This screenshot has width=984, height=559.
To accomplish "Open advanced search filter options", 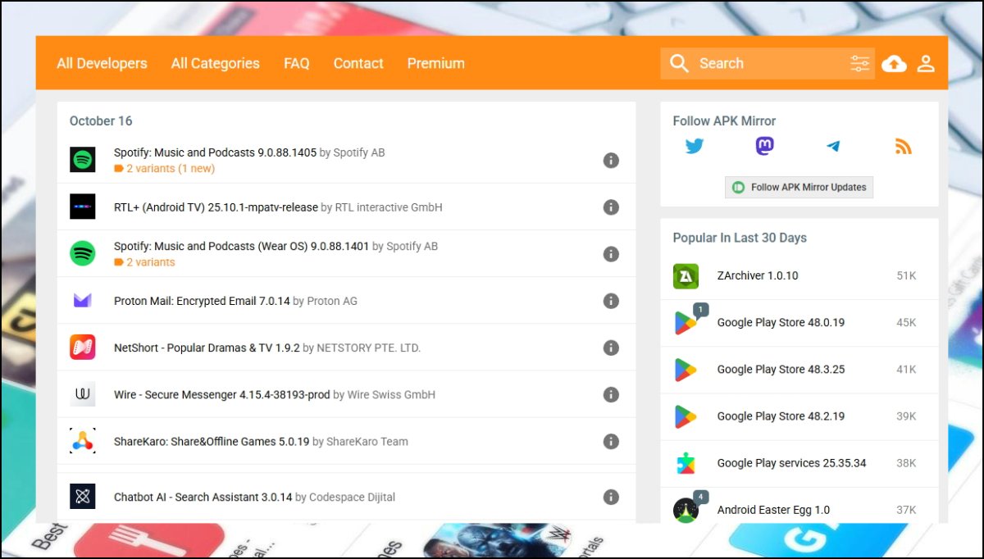I will tap(859, 63).
